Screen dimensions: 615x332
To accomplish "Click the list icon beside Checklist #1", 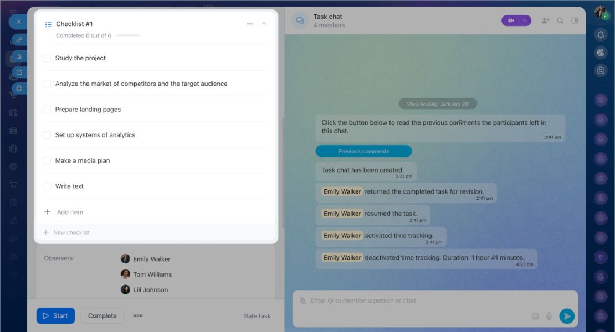I will coord(48,24).
